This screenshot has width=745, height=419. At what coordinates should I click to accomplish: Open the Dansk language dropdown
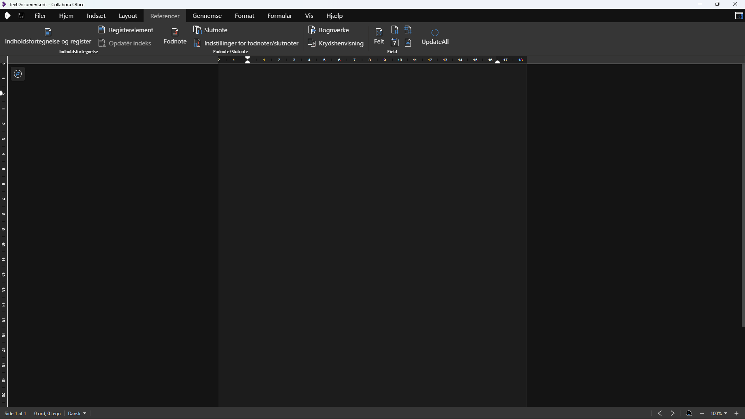[x=76, y=413]
